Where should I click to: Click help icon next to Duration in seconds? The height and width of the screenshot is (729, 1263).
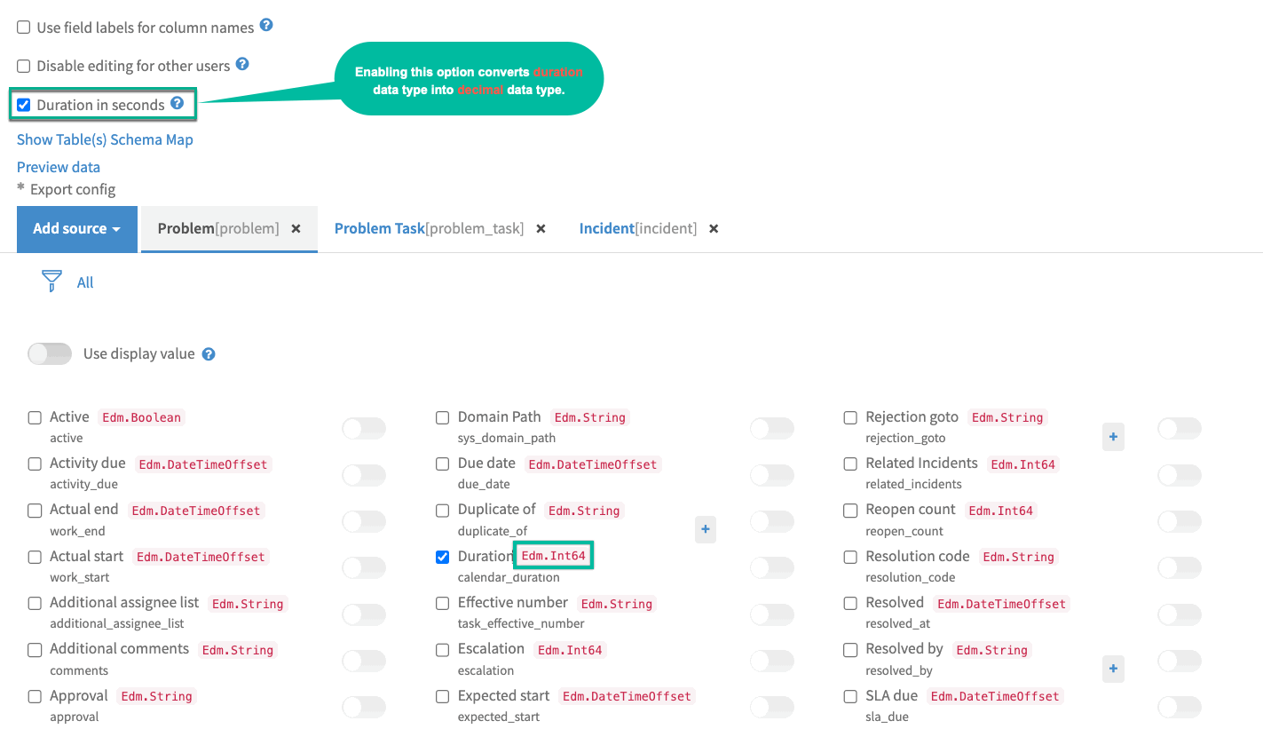(177, 104)
